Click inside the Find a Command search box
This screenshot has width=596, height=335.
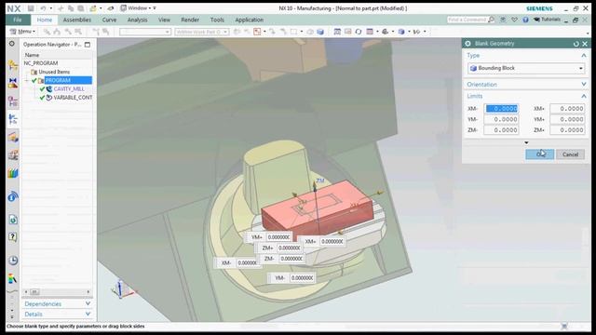467,20
